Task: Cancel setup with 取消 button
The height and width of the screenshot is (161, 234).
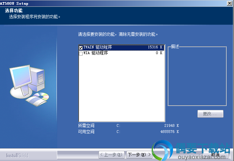Action: 215,155
